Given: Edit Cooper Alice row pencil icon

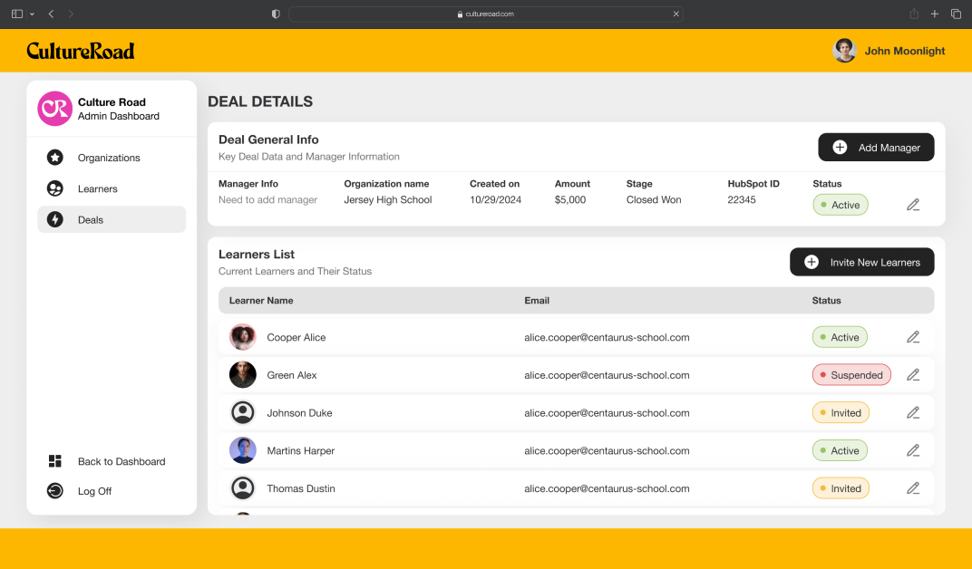Looking at the screenshot, I should [913, 337].
